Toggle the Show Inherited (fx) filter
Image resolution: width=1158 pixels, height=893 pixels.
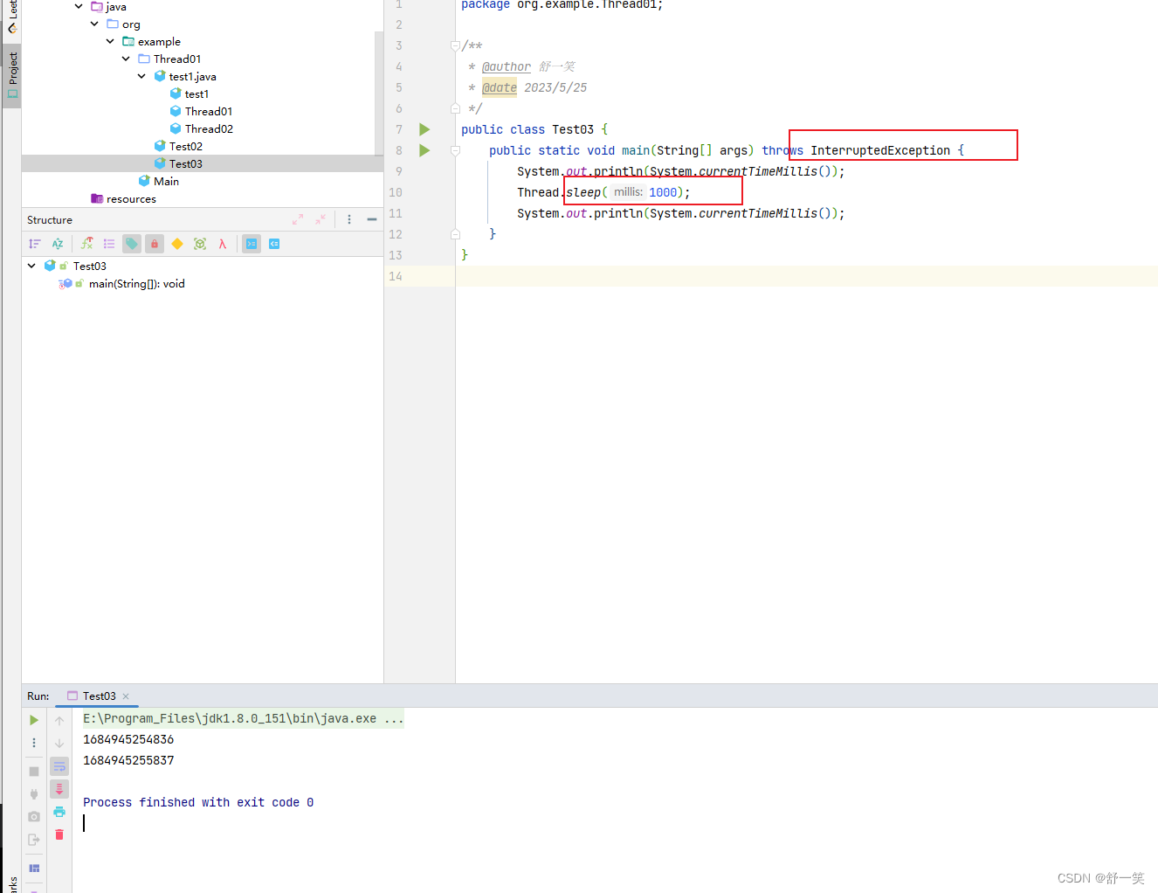pyautogui.click(x=87, y=244)
